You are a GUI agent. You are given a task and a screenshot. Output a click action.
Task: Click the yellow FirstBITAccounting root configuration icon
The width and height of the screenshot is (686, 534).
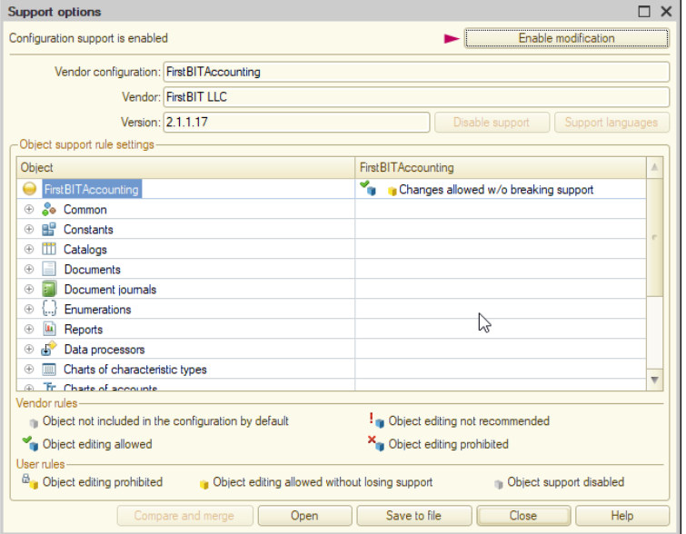pyautogui.click(x=29, y=189)
